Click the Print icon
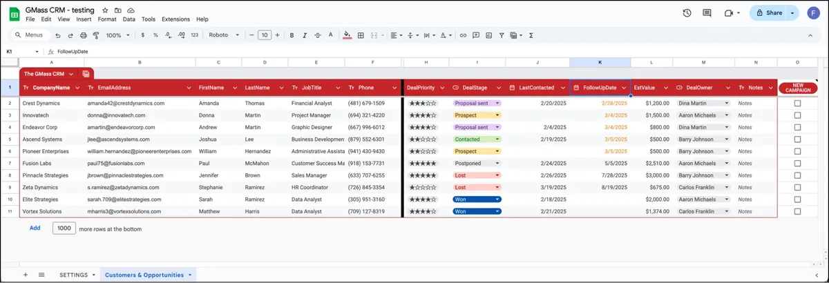 84,35
